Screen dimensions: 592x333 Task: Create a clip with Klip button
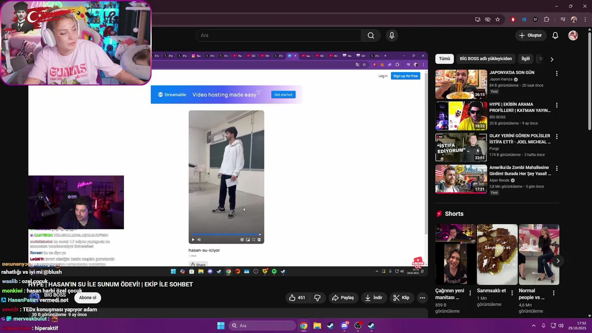pyautogui.click(x=401, y=298)
